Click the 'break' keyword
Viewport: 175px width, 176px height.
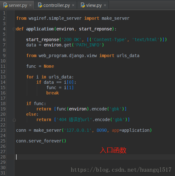coord(53,93)
